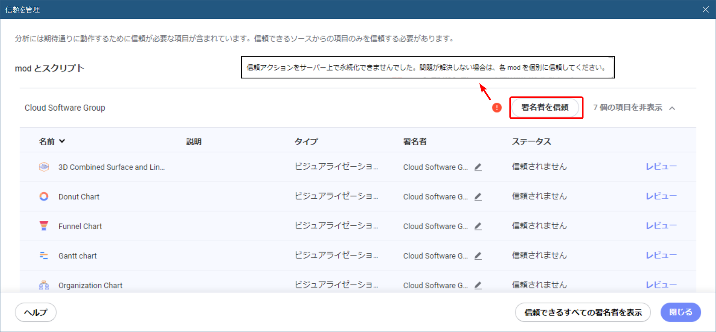The image size is (716, 332).
Task: Edit signer pencil in Organization Chart row
Action: tap(478, 285)
